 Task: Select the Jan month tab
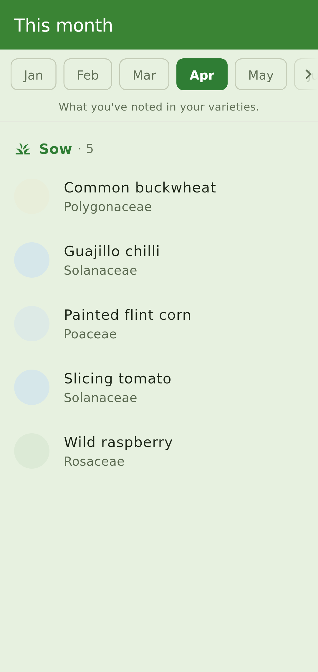pos(34,74)
